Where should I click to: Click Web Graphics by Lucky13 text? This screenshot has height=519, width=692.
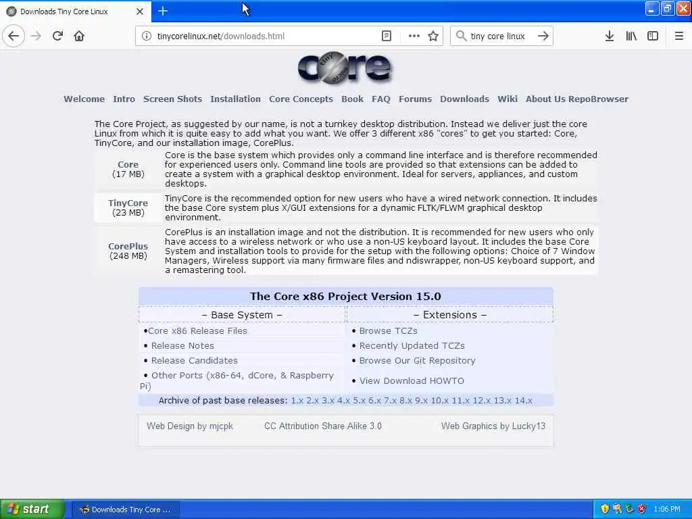[x=493, y=426]
